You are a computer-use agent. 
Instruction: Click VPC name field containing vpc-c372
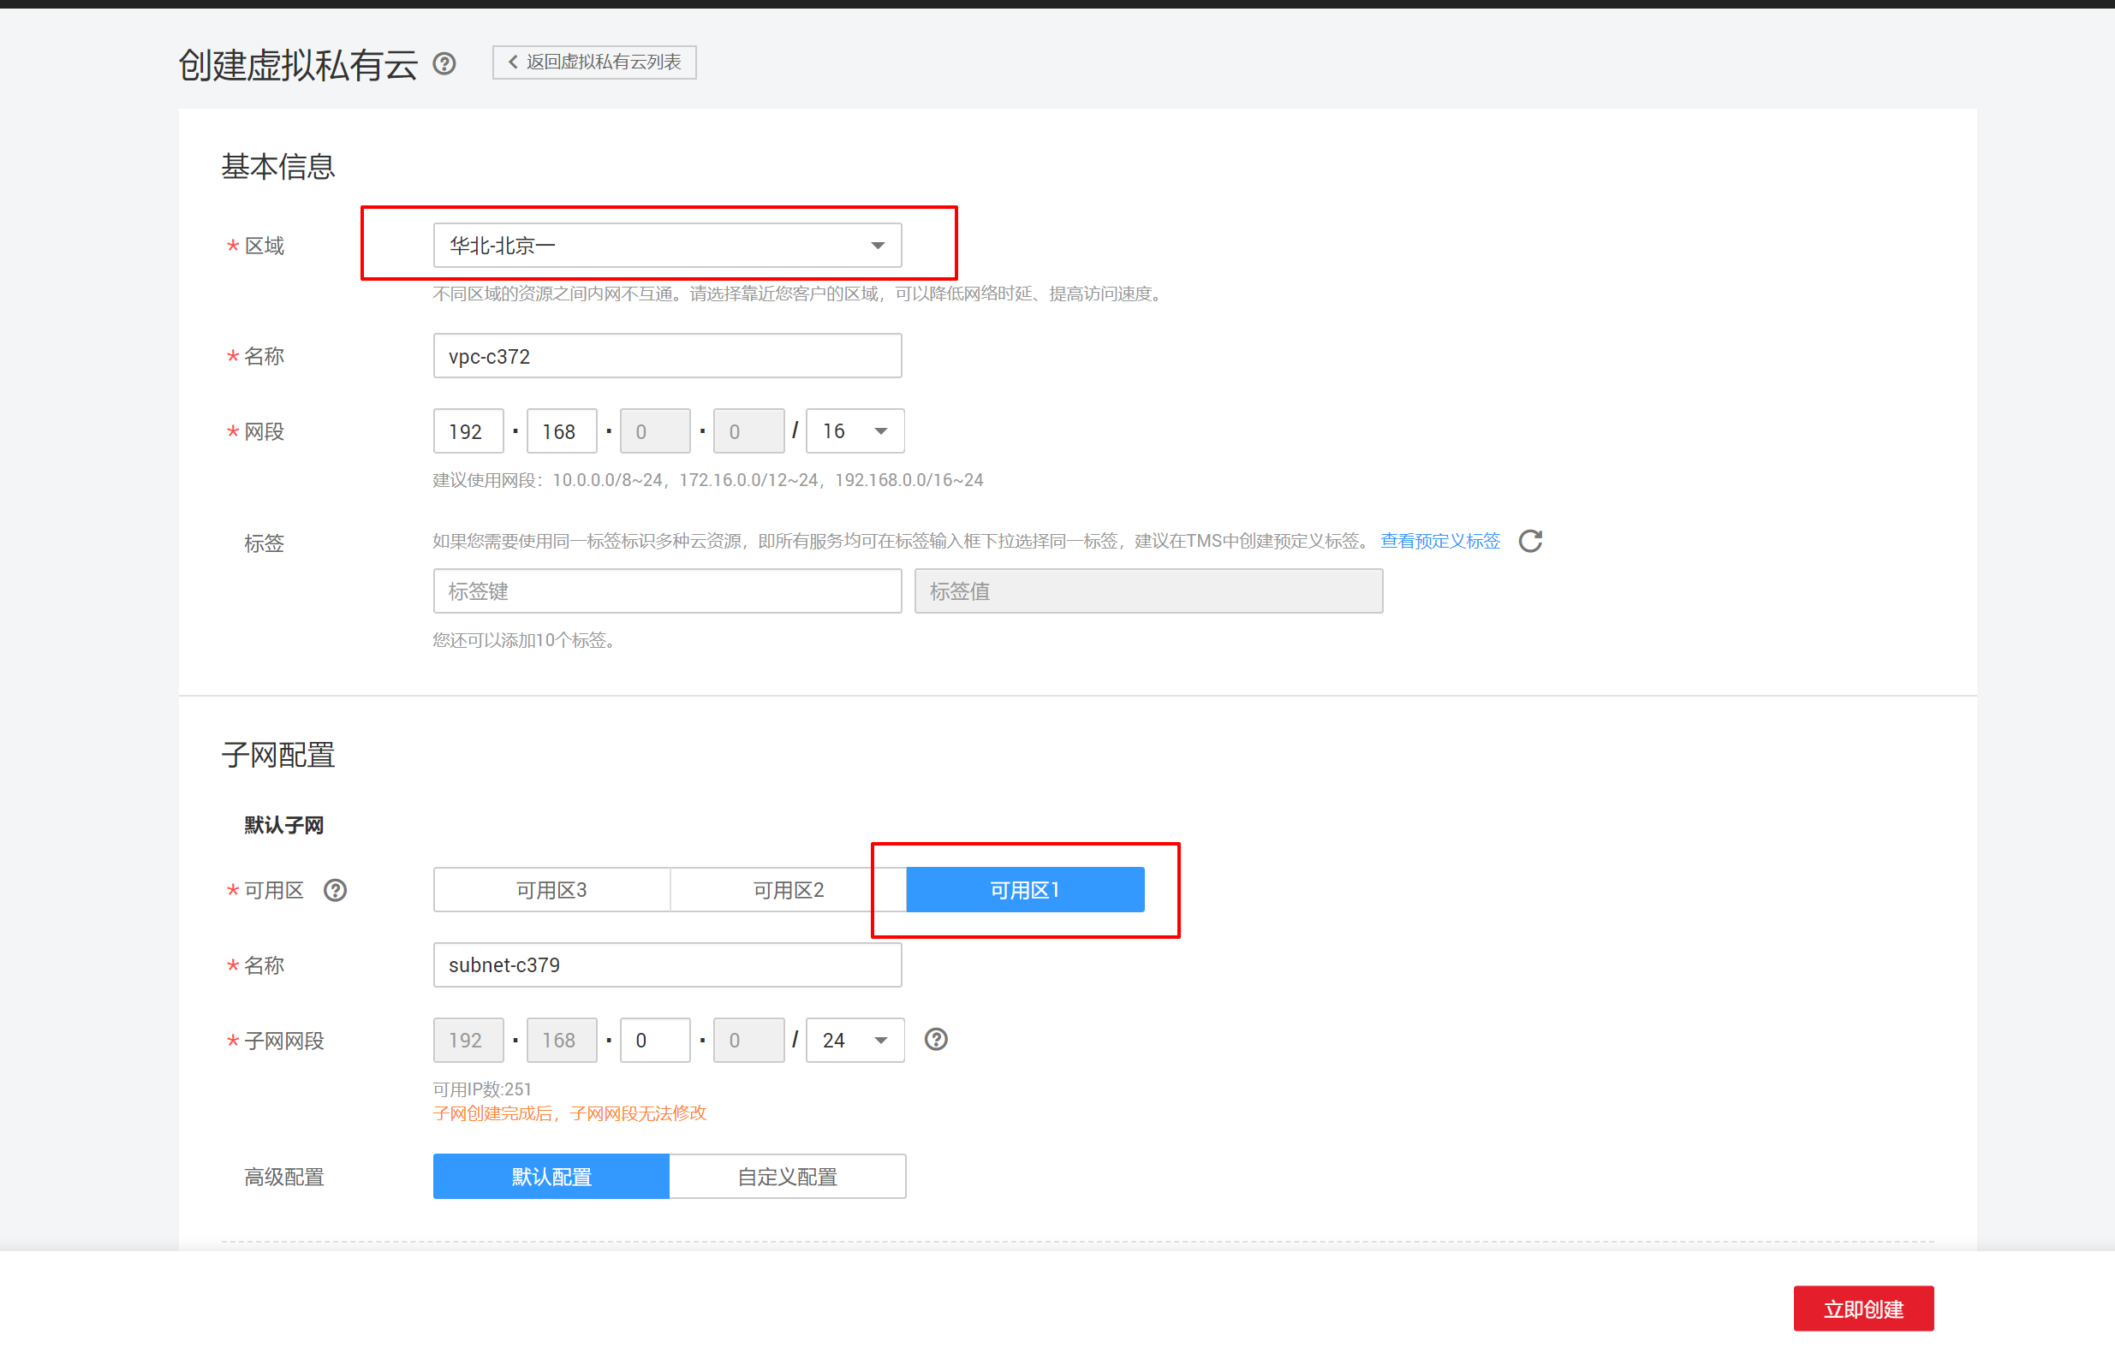[667, 357]
